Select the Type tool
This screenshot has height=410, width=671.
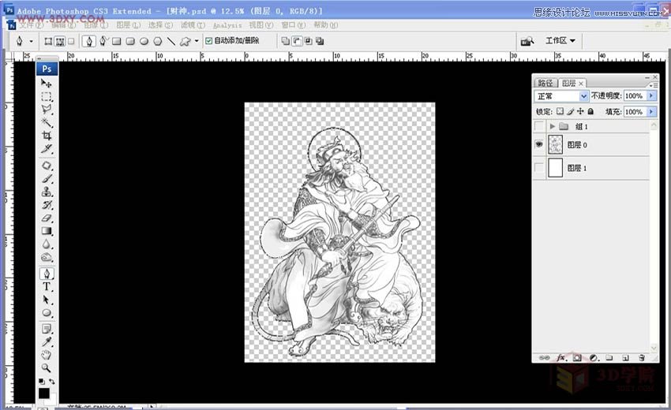coord(47,287)
